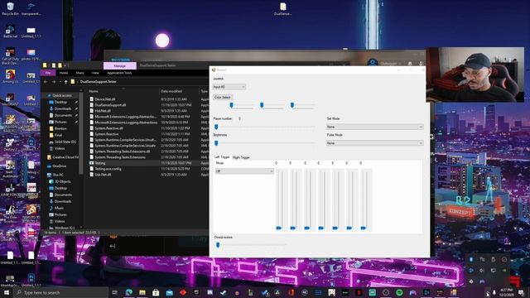
Task: Click the Manage contextual tab in Explorer
Action: (x=119, y=66)
